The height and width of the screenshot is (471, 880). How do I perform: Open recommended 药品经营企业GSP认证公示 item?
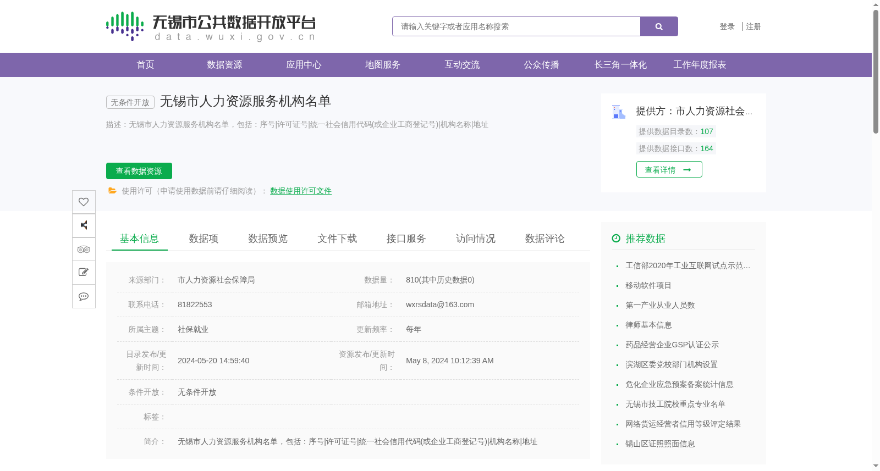tap(672, 345)
